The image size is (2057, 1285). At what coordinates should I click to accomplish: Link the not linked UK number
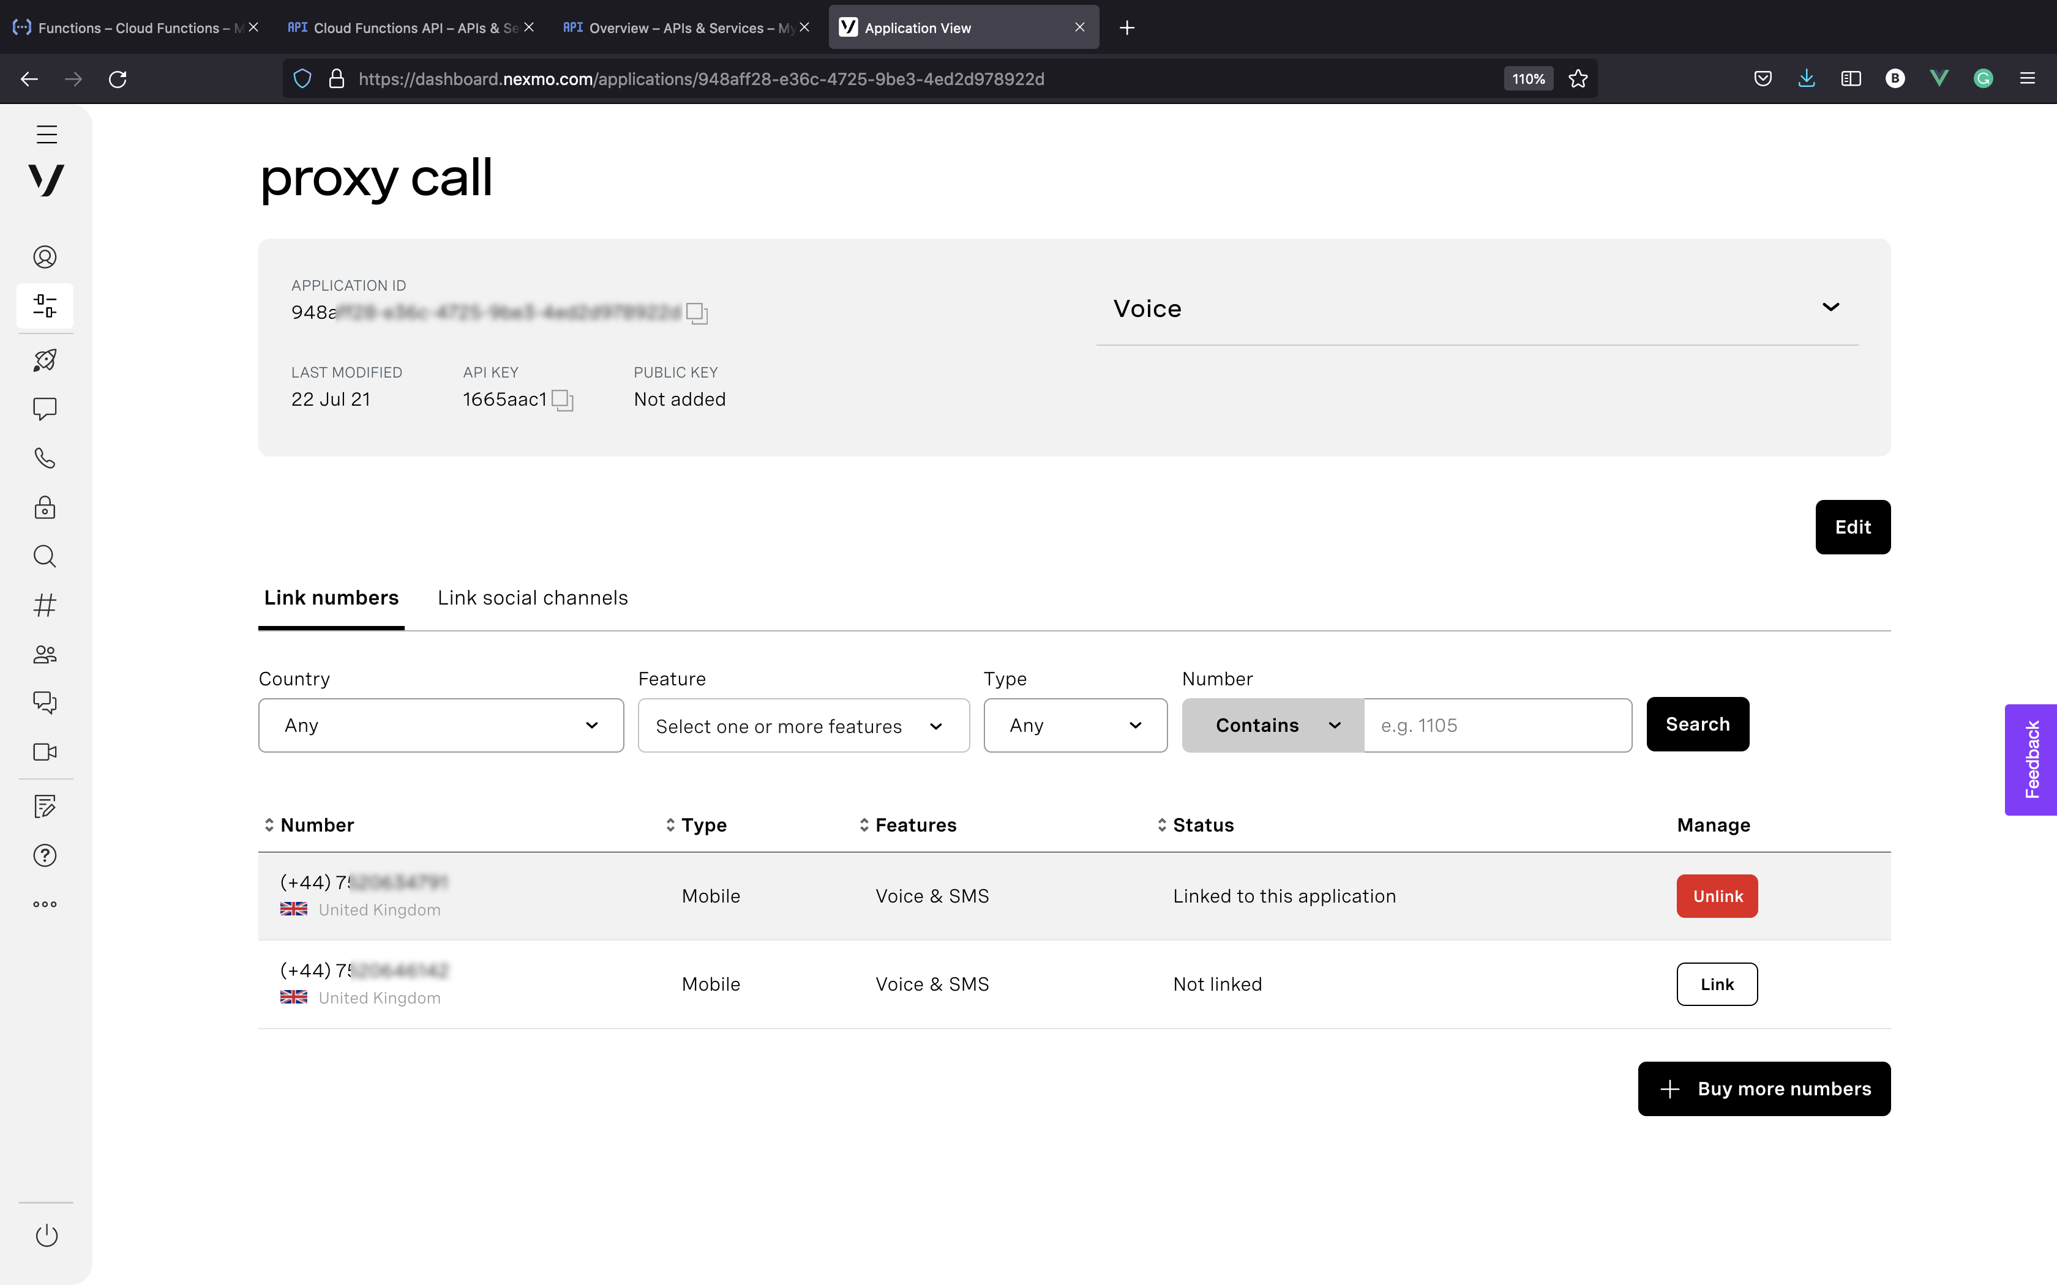point(1717,984)
